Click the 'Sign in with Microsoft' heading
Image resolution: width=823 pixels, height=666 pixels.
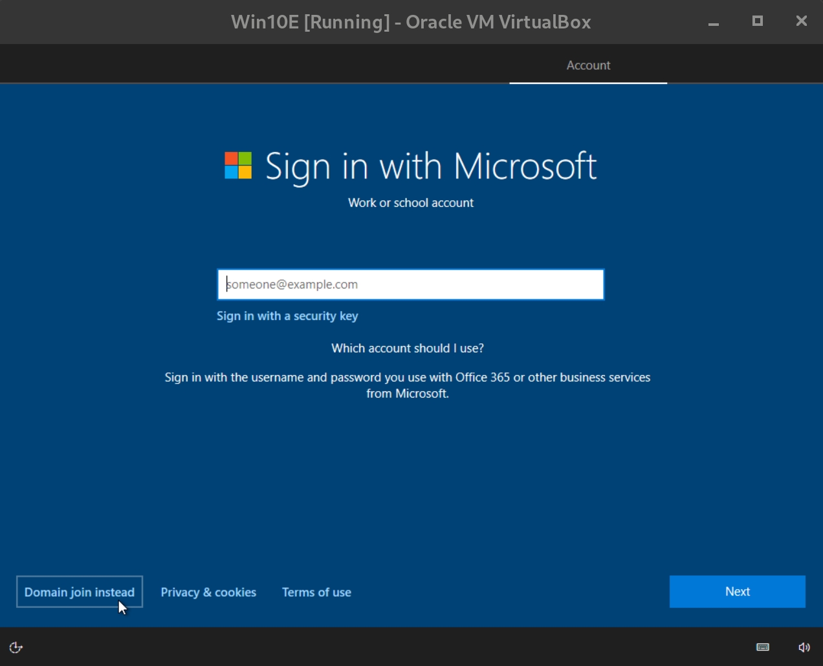click(x=430, y=166)
